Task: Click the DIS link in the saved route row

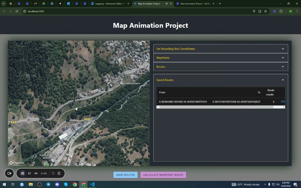Action: (x=283, y=102)
